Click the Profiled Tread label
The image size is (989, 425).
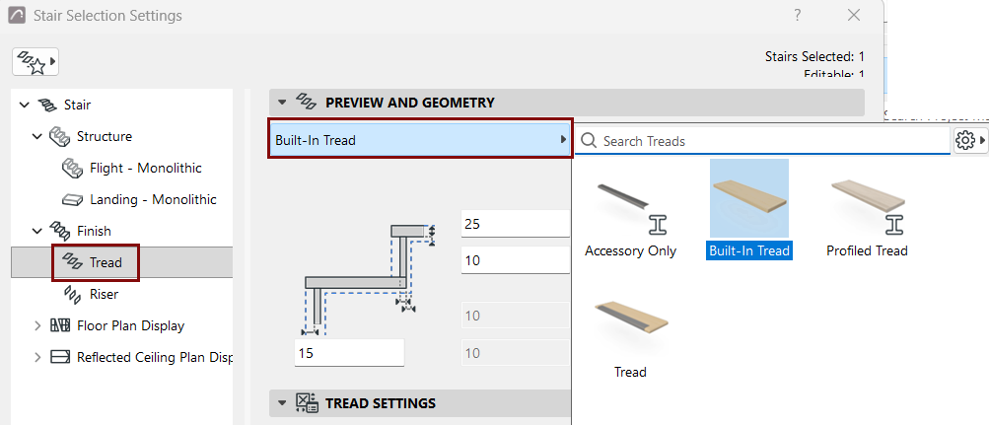click(868, 251)
